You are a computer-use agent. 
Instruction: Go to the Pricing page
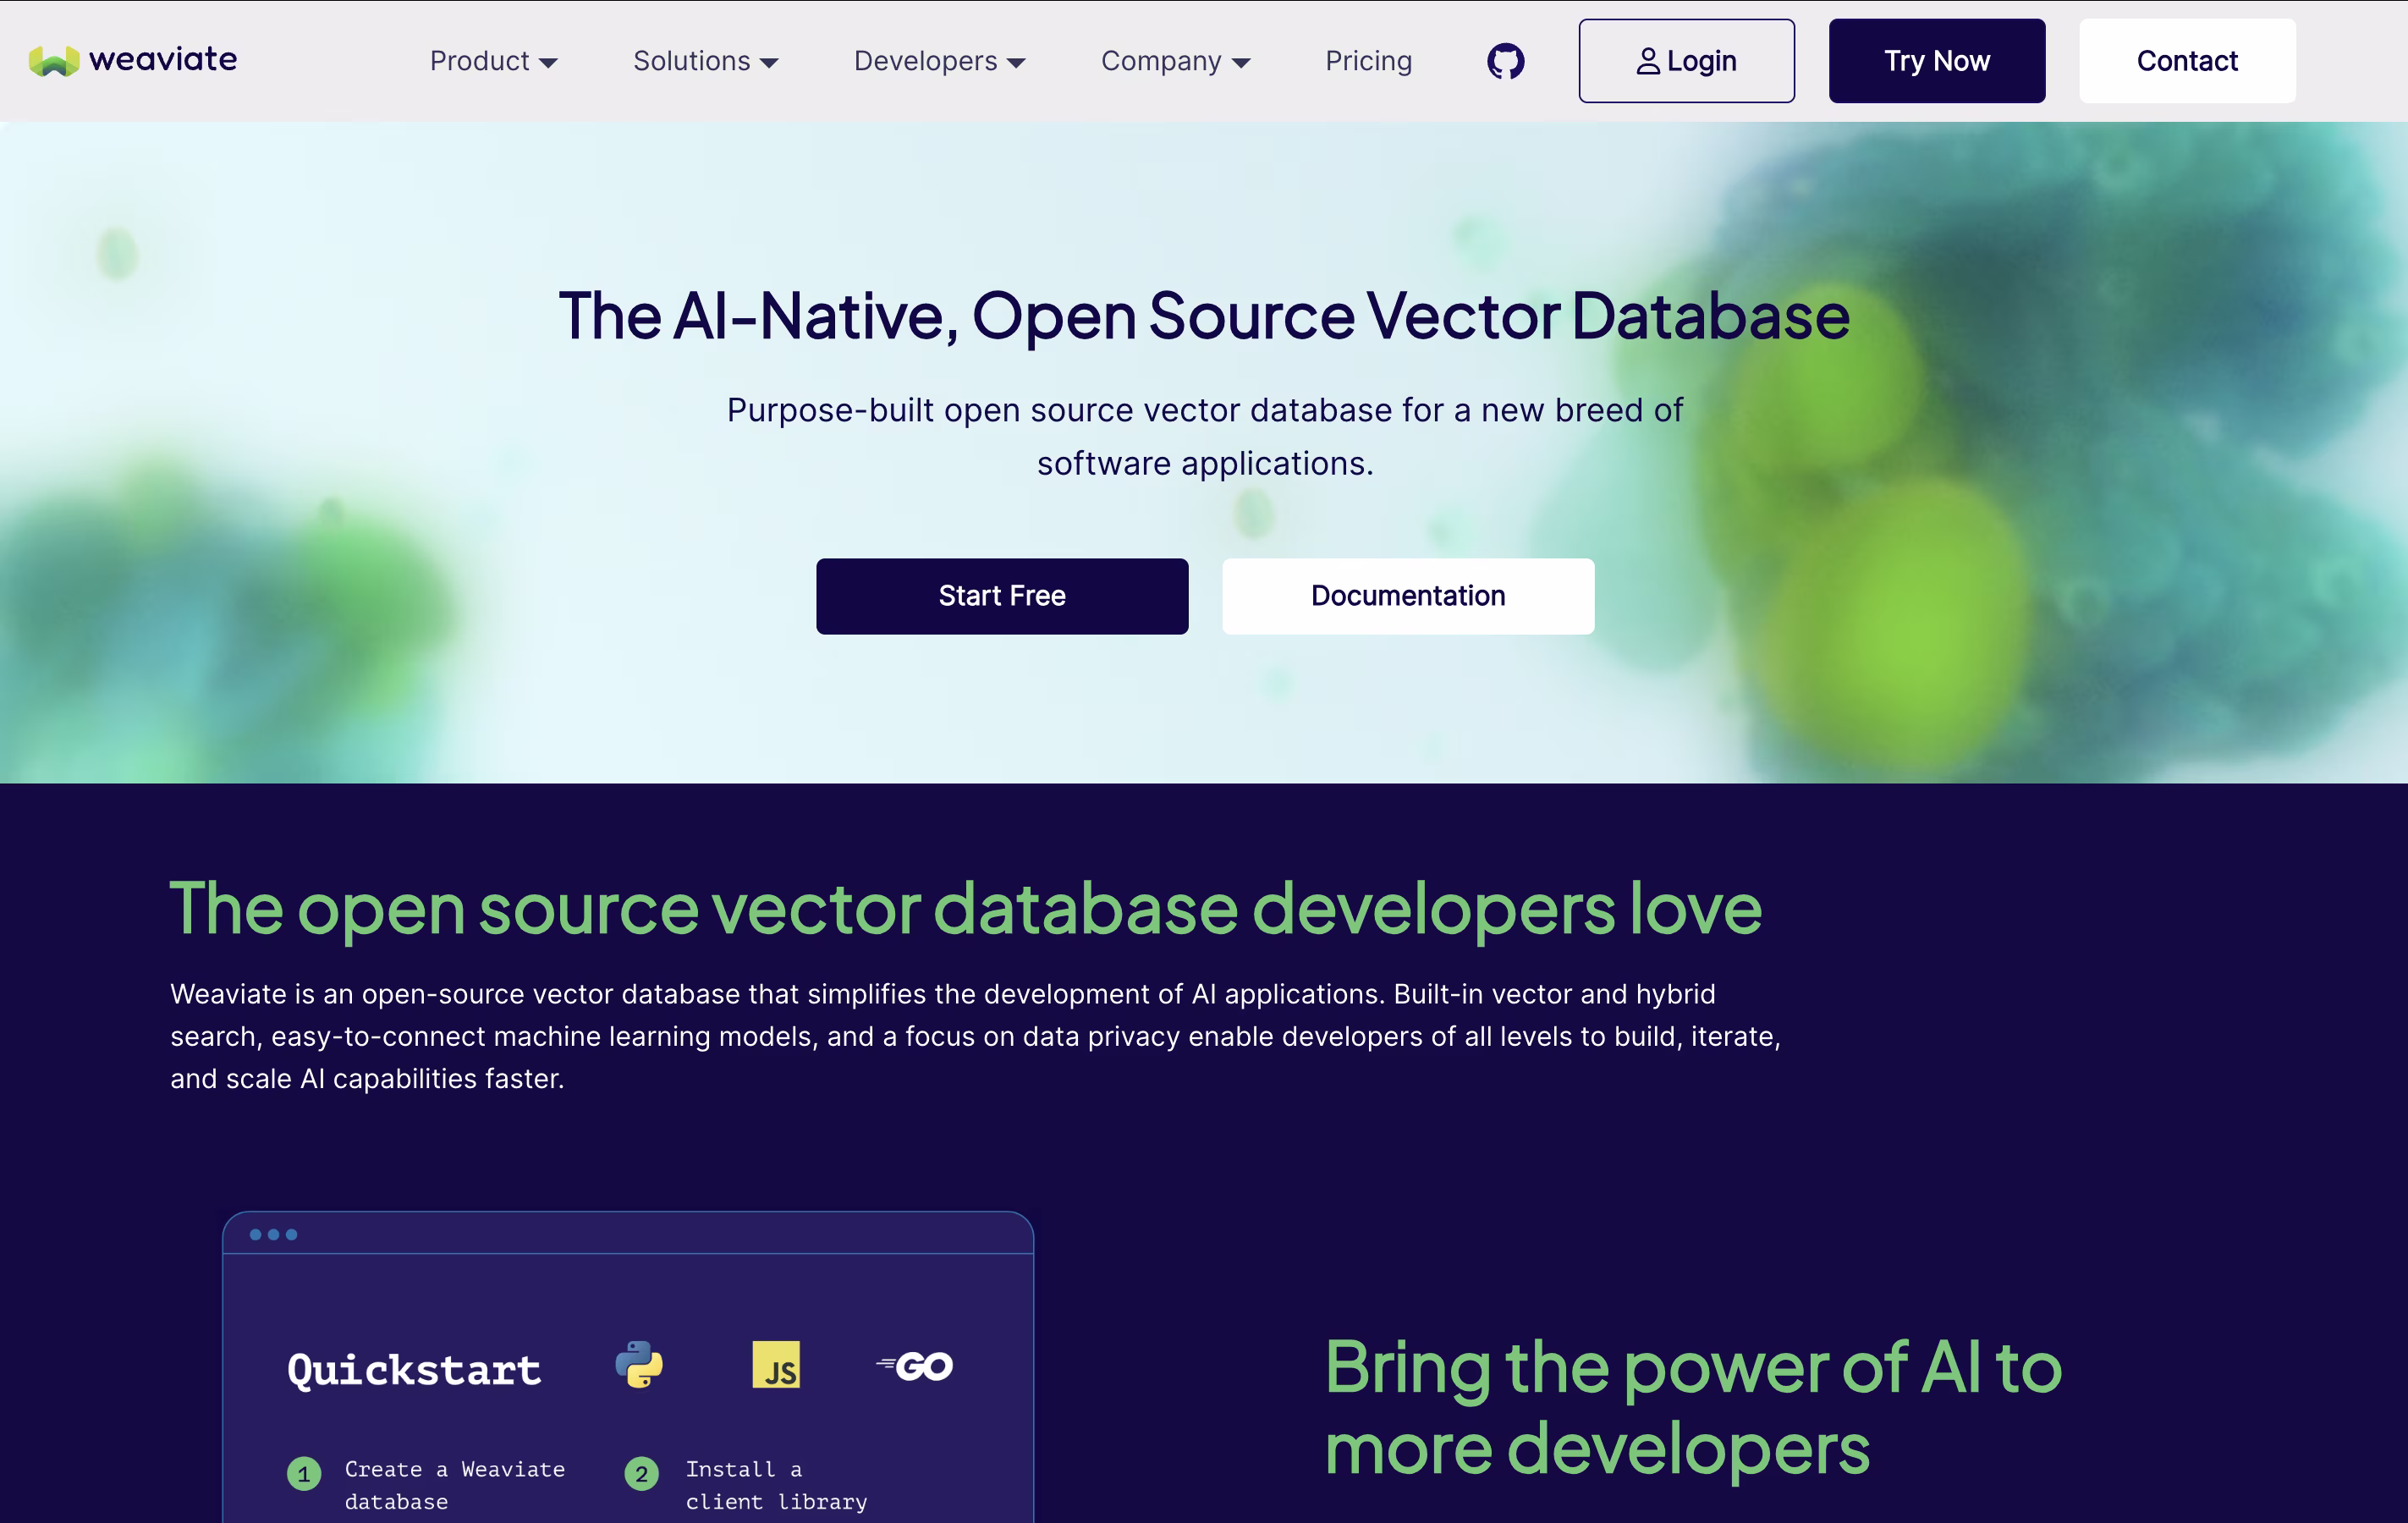pyautogui.click(x=1368, y=61)
